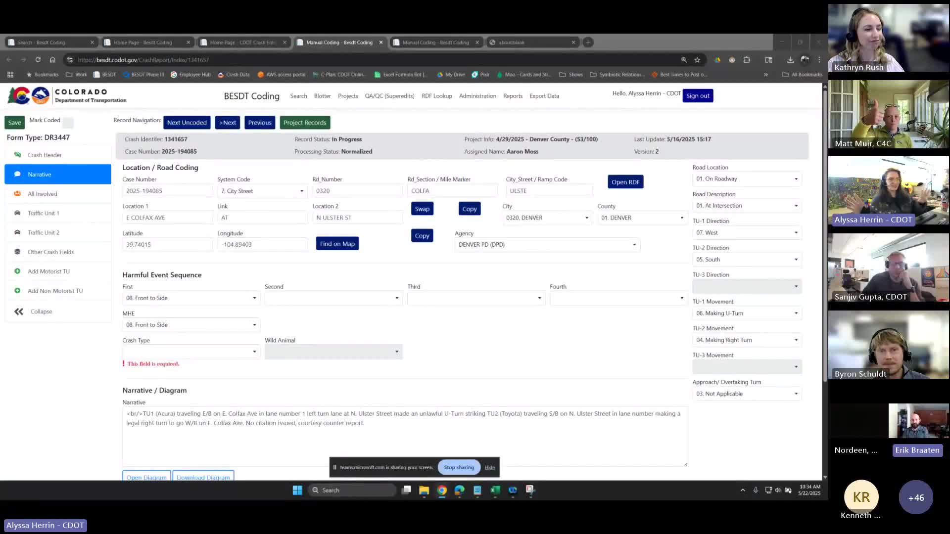Open the Administration menu
The image size is (950, 534).
[x=477, y=95]
